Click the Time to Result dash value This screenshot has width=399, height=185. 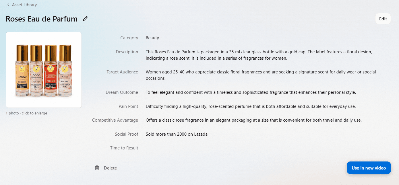click(148, 148)
